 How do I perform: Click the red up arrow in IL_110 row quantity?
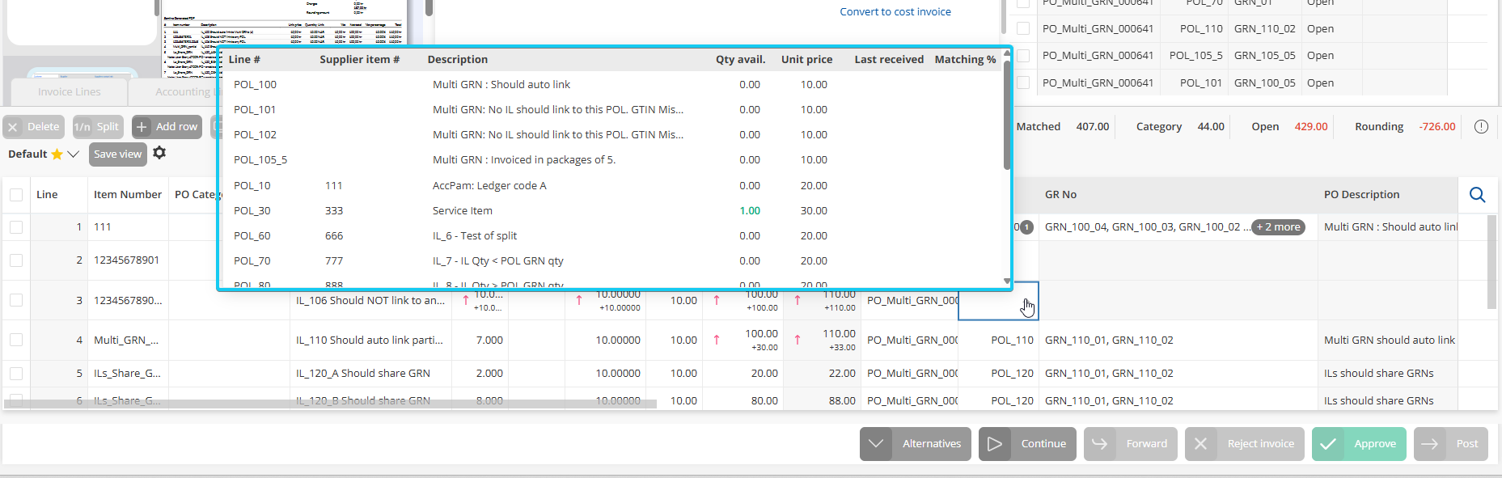pyautogui.click(x=717, y=340)
